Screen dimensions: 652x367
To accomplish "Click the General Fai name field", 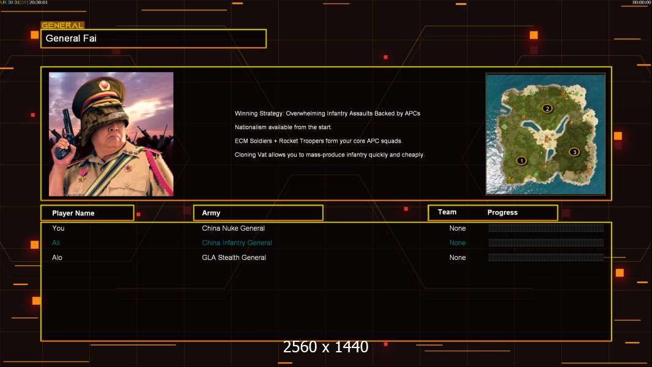I will click(x=154, y=39).
